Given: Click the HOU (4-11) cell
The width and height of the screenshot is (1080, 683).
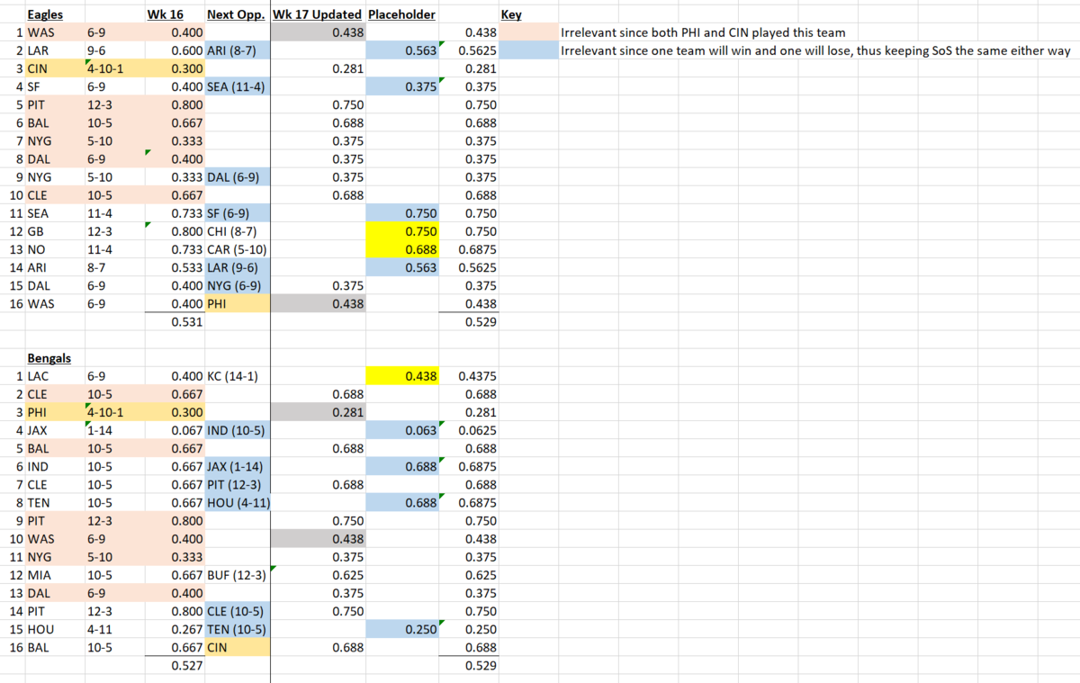Looking at the screenshot, I should coord(238,502).
